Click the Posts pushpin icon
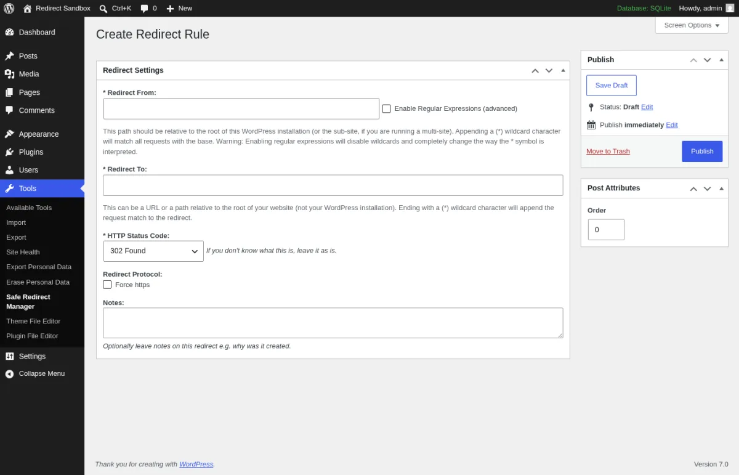The width and height of the screenshot is (739, 475). [9, 56]
